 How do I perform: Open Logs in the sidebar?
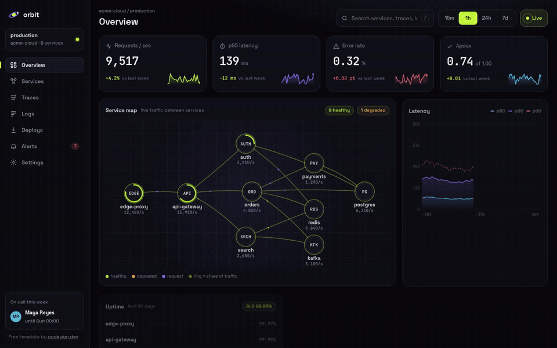point(45,114)
